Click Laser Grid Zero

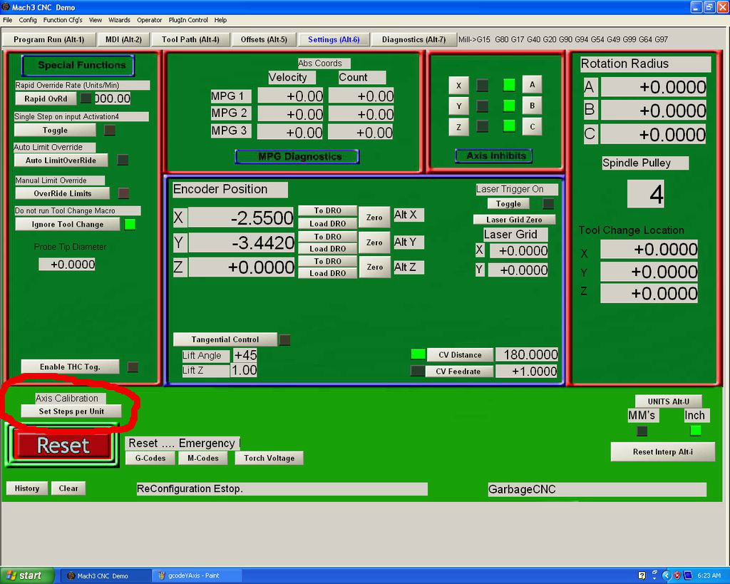click(514, 219)
